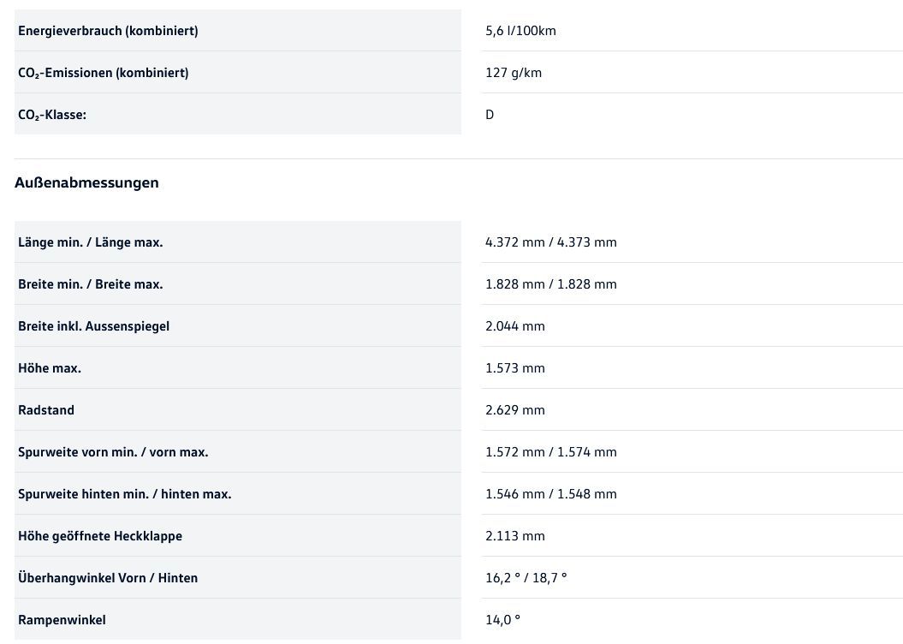The width and height of the screenshot is (903, 644).
Task: Select the 16,2 ° / 18,7 ° angle value
Action: (526, 578)
